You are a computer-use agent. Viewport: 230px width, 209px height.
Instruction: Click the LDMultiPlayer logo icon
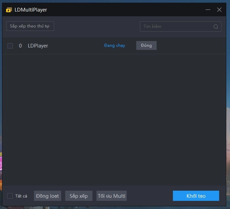coord(9,10)
